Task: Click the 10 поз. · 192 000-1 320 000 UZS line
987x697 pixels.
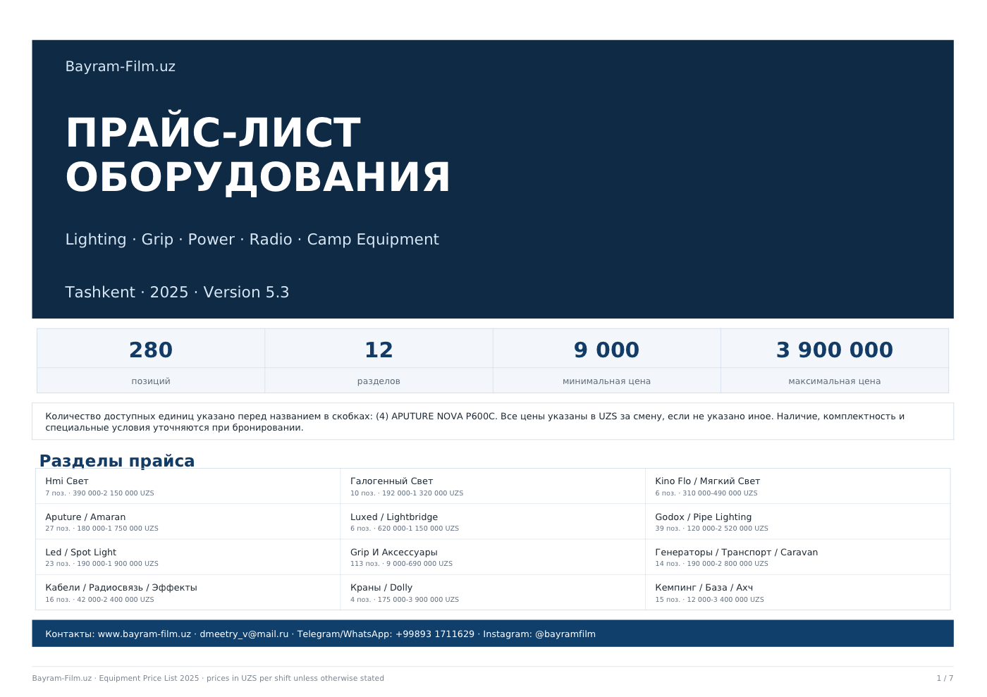Action: (x=407, y=493)
